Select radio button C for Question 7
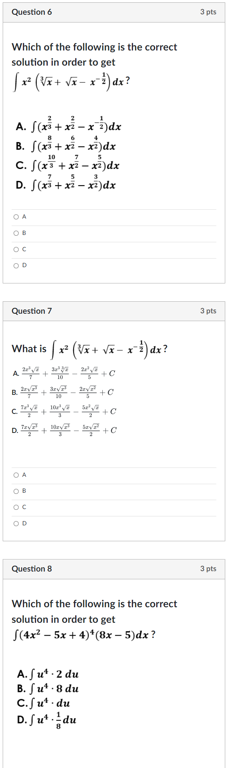Image resolution: width=226 pixels, height=768 pixels. pos(16,507)
